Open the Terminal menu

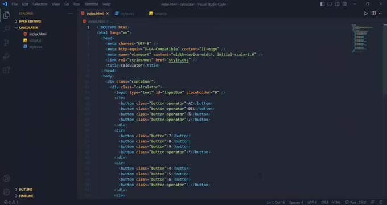pos(91,4)
